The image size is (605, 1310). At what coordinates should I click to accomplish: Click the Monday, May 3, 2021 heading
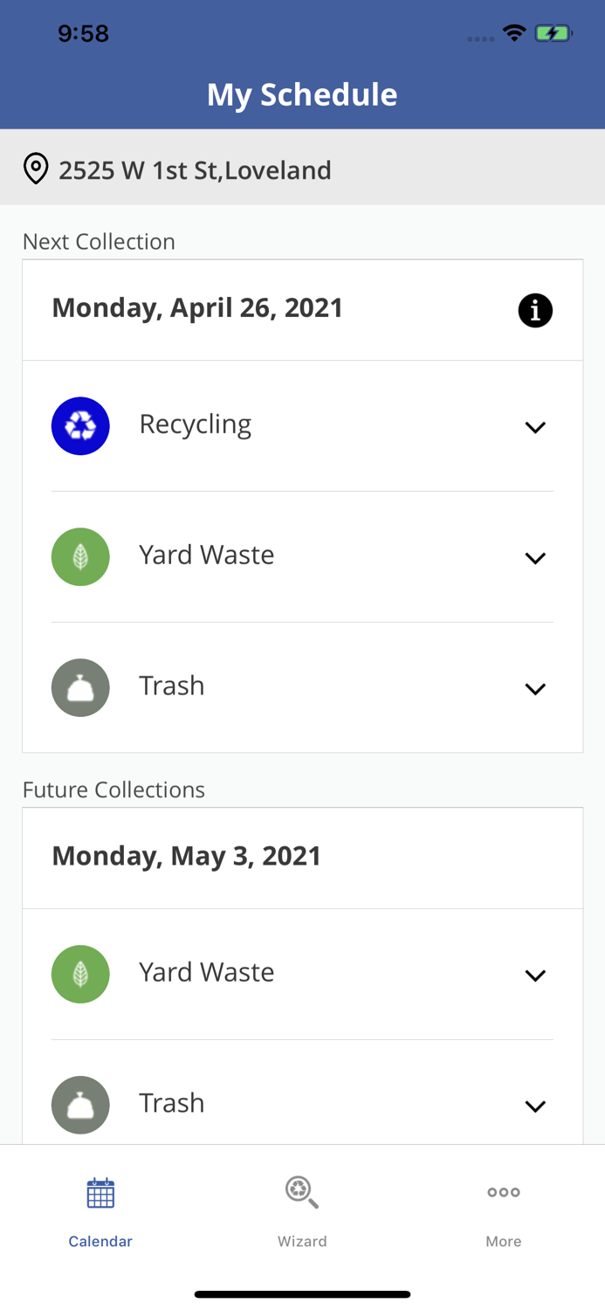[186, 856]
